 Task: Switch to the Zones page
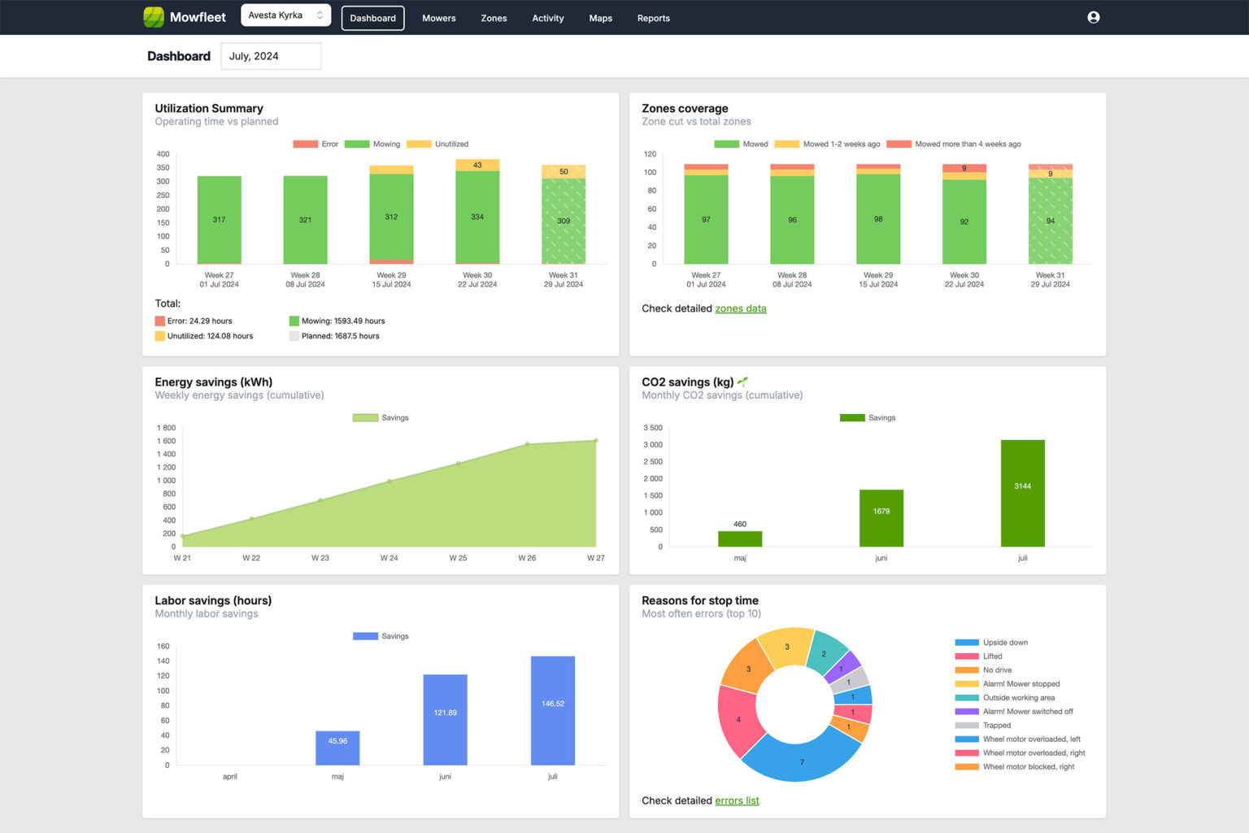pyautogui.click(x=494, y=18)
